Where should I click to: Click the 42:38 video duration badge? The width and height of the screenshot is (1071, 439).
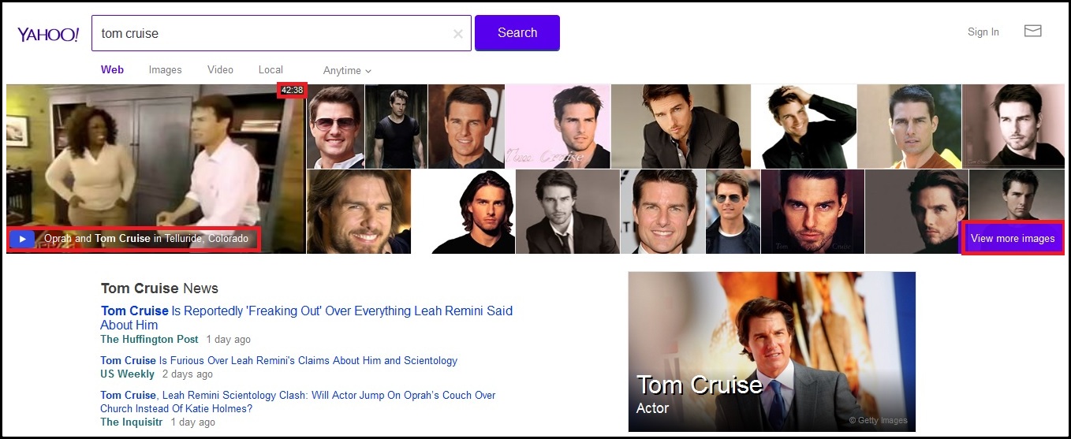click(x=292, y=90)
